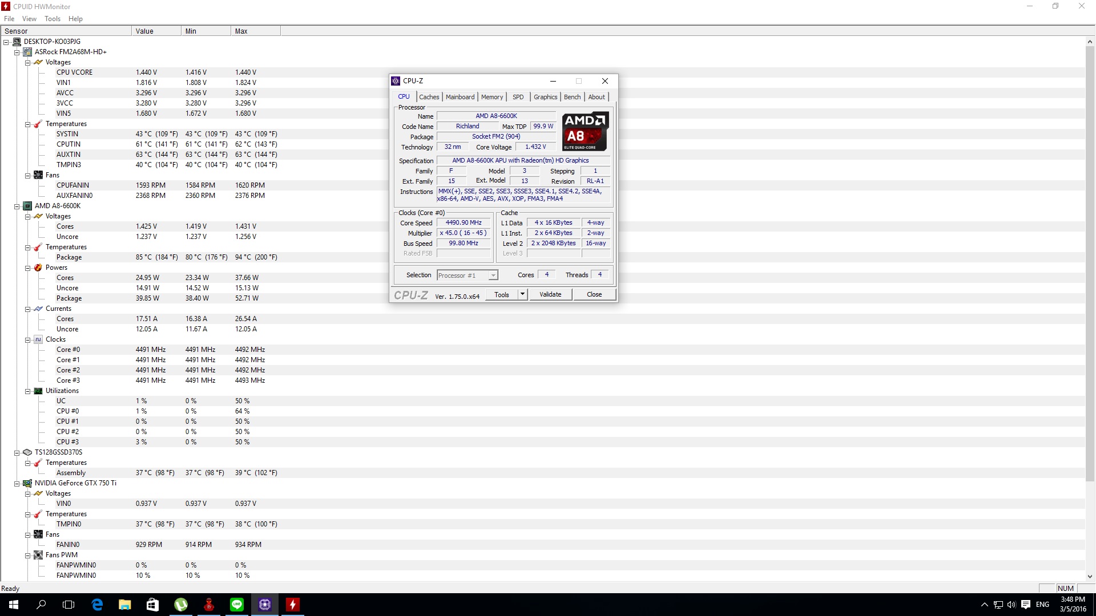Click the Close button in CPU-Z
The image size is (1096, 616).
click(x=594, y=294)
